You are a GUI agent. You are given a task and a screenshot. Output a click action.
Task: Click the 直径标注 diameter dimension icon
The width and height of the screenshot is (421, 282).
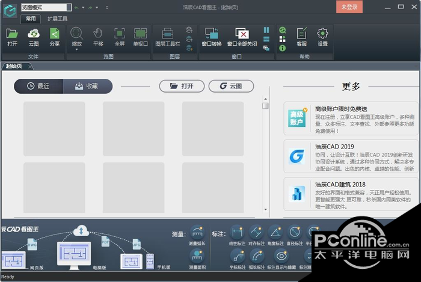pyautogui.click(x=295, y=232)
